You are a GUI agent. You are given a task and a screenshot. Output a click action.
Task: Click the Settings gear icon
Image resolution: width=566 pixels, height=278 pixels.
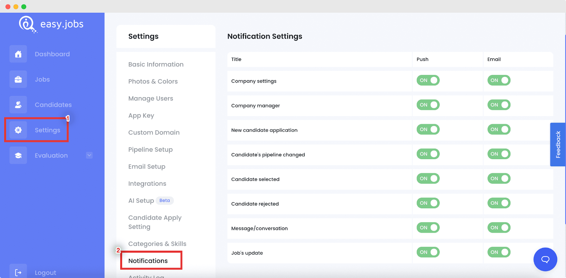click(18, 130)
